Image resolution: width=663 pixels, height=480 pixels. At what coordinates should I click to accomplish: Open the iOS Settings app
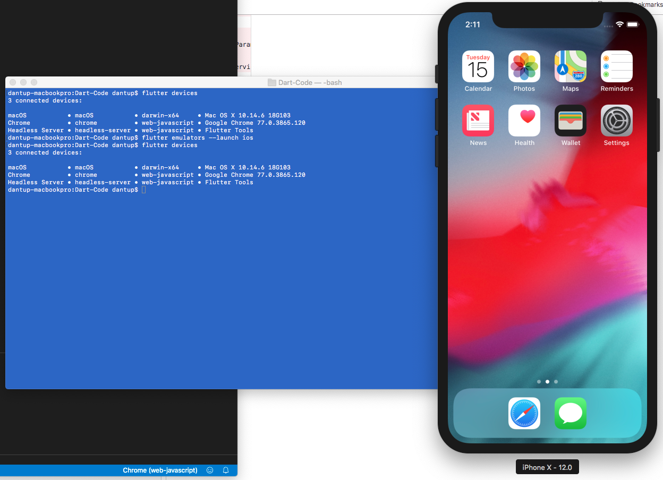tap(617, 121)
